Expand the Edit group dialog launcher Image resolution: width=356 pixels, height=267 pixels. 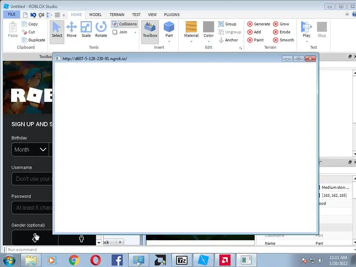click(x=241, y=48)
